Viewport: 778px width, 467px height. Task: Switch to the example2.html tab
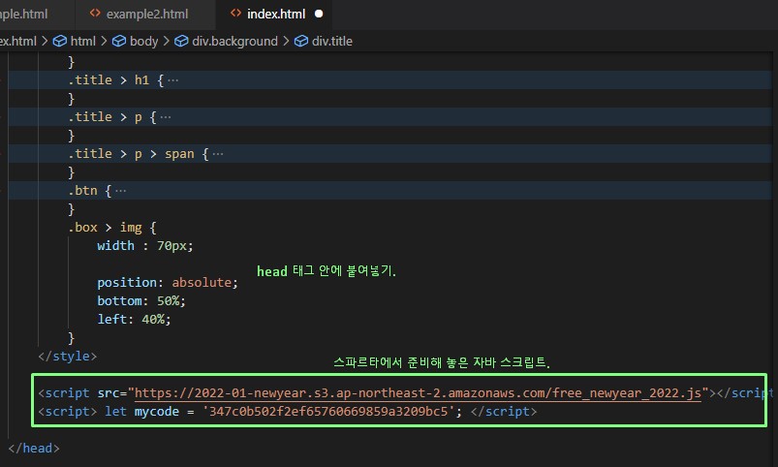147,14
